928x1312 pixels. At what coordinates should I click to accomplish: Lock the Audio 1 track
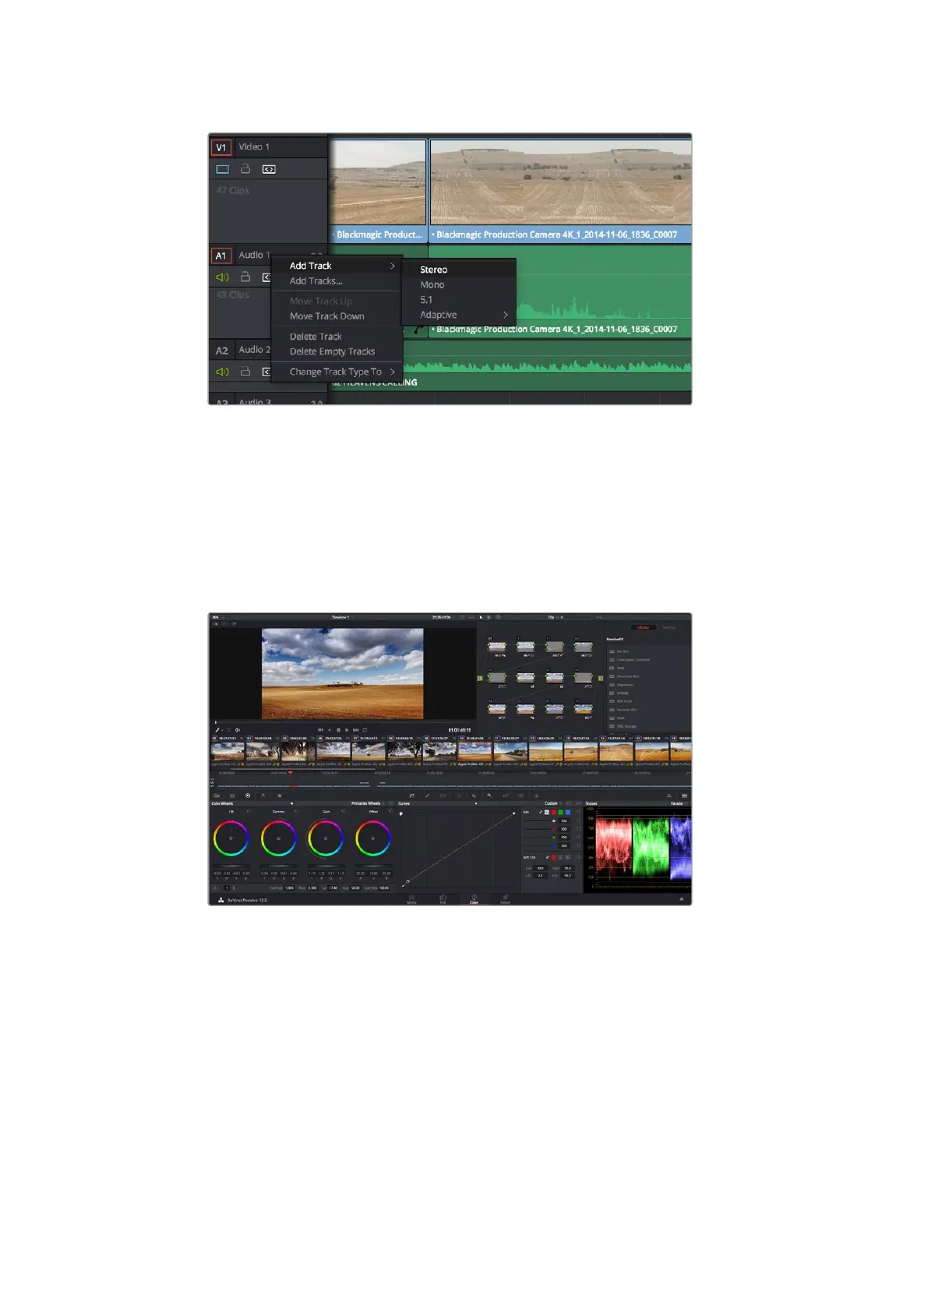(245, 277)
